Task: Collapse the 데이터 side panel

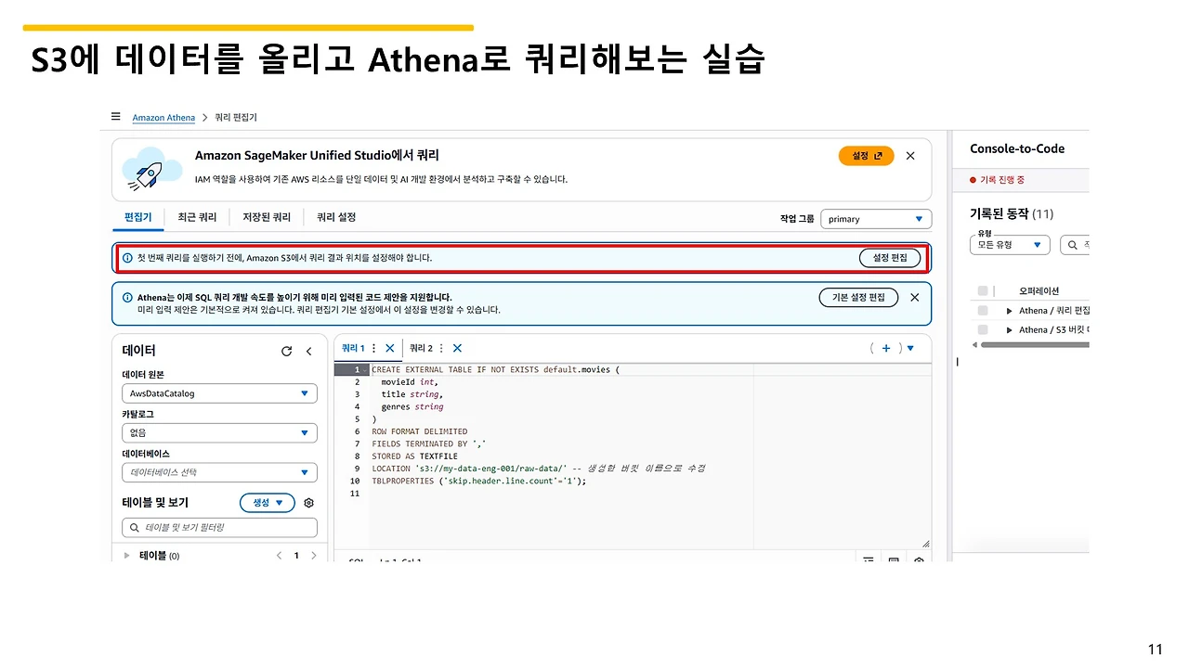Action: 309,351
